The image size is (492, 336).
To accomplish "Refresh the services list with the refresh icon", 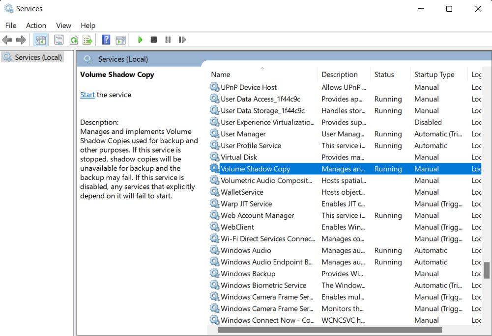I will tap(74, 40).
